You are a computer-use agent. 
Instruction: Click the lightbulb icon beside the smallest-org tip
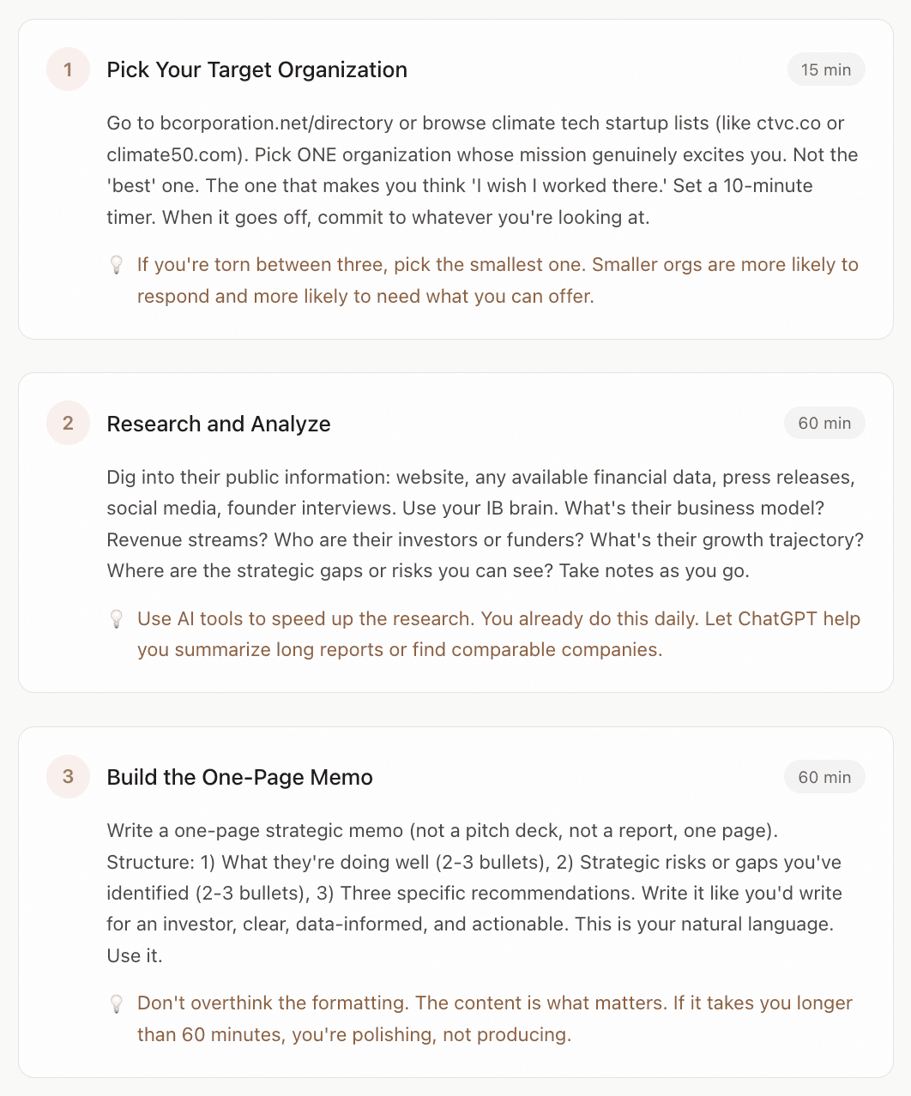(x=118, y=265)
